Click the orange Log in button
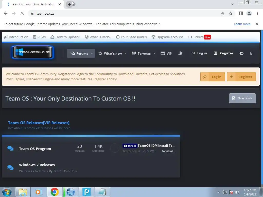The height and width of the screenshot is (197, 263). click(212, 77)
